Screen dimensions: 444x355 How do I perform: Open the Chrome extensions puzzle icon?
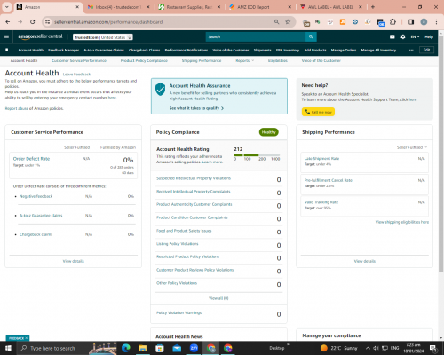pyautogui.click(x=392, y=22)
